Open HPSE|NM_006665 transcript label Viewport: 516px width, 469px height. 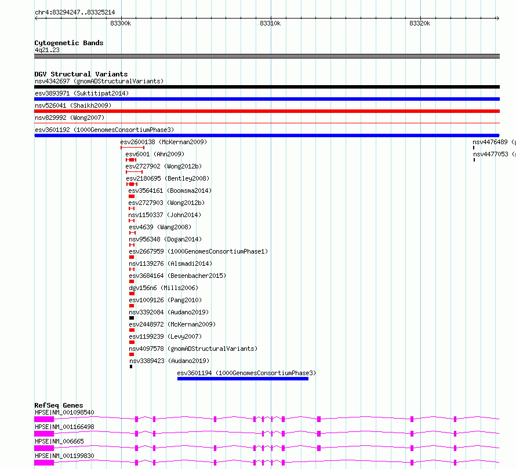[59, 441]
